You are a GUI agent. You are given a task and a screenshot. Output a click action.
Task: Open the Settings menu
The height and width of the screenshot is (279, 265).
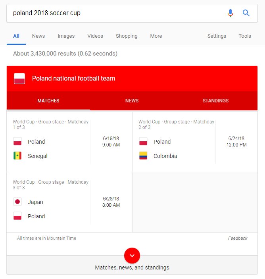(x=217, y=36)
